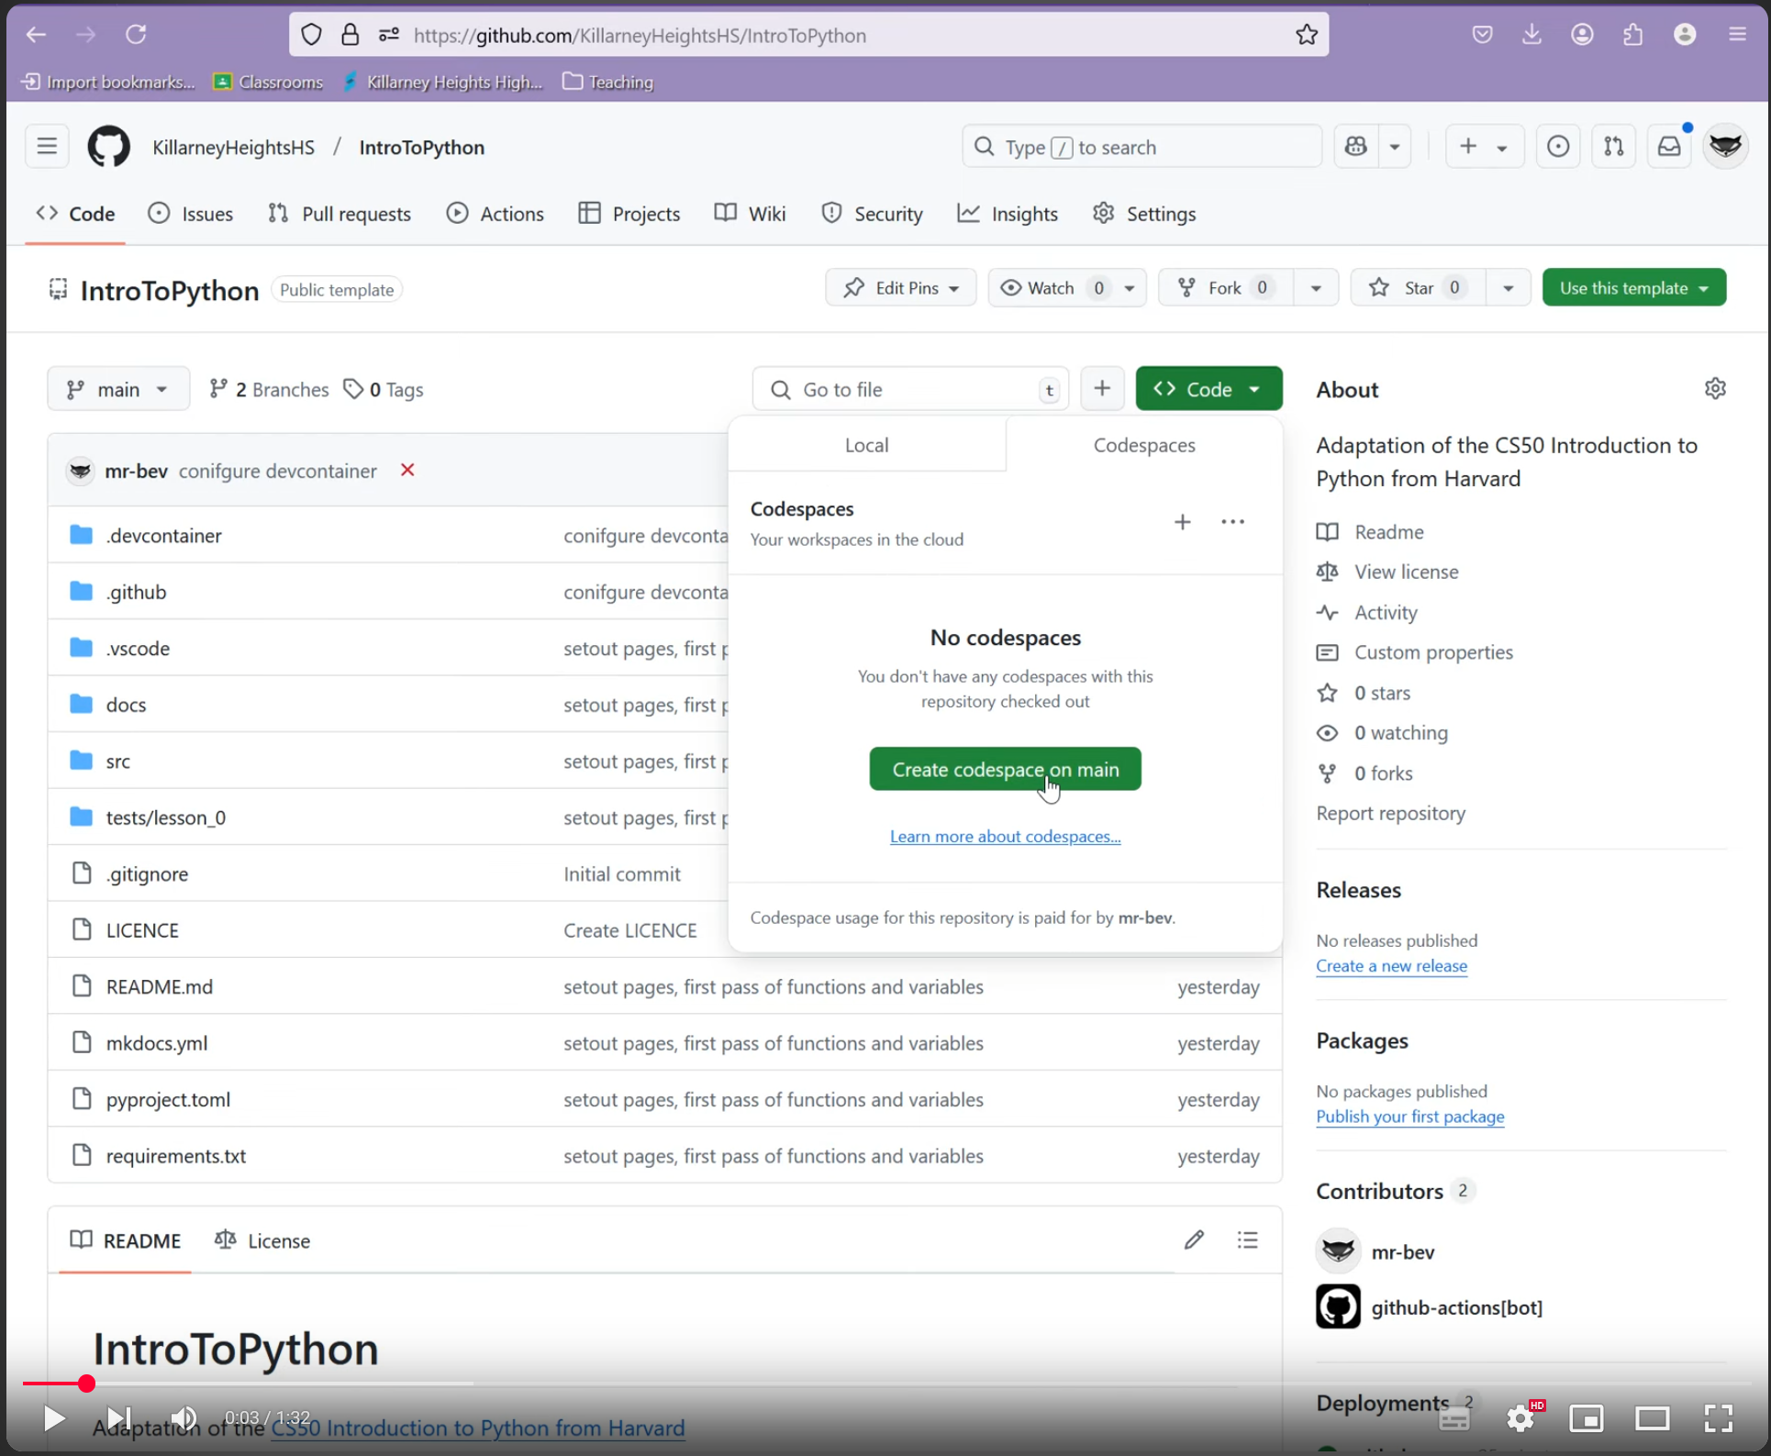Click Publish your first package link

[x=1410, y=1116]
